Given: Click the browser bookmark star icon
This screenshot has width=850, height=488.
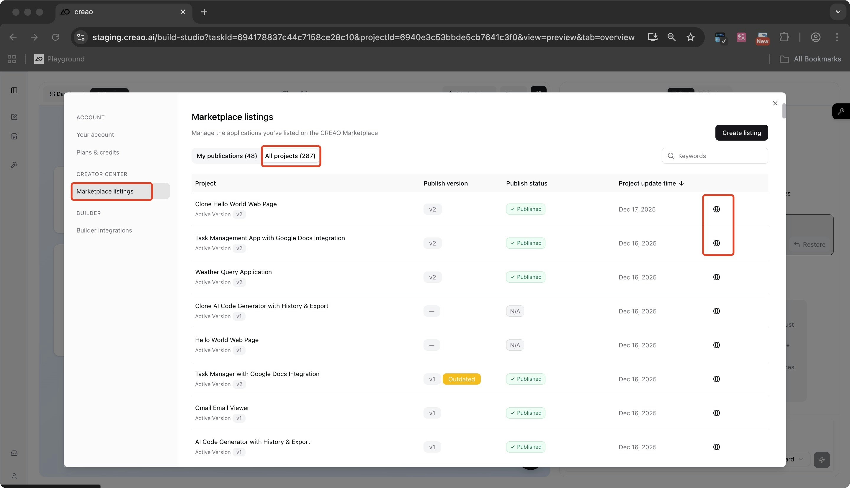Looking at the screenshot, I should 690,37.
